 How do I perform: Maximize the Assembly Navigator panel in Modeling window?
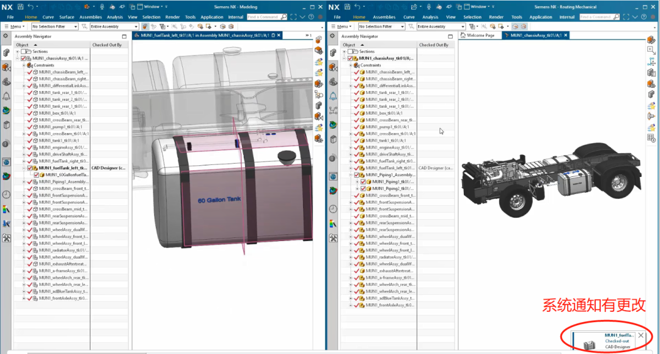click(124, 37)
